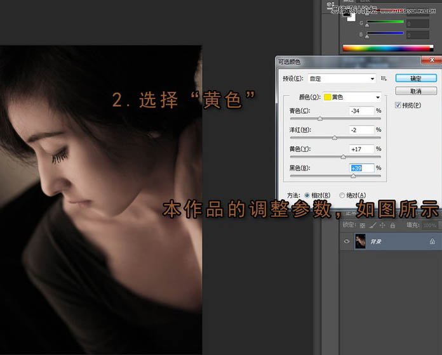Click the 取消 button

pyautogui.click(x=416, y=91)
